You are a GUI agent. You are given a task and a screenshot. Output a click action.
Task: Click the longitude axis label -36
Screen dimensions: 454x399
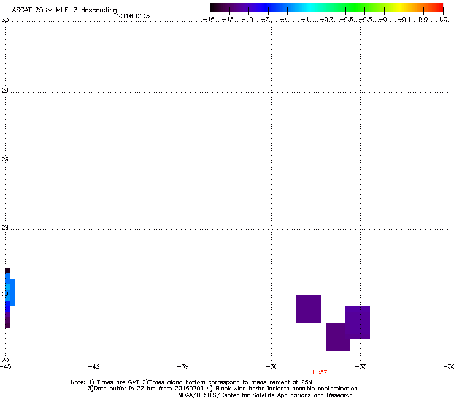tap(272, 366)
